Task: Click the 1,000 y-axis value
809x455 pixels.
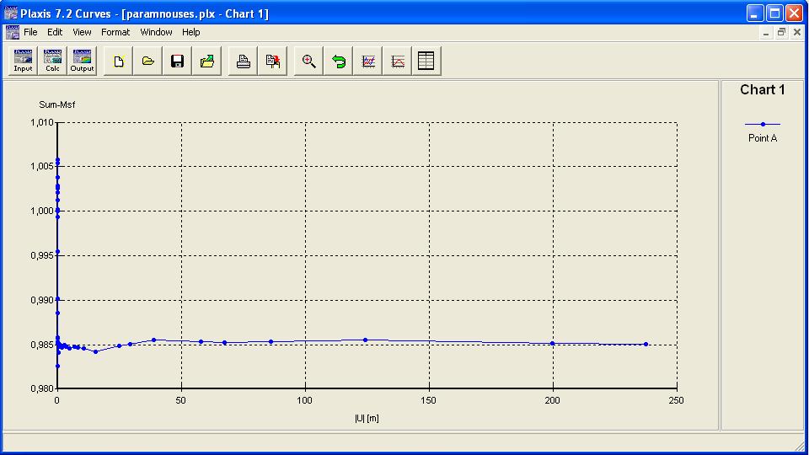Action: click(x=42, y=211)
